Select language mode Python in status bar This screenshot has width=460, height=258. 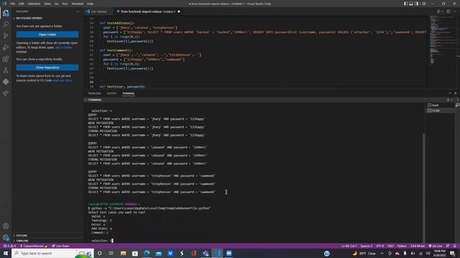(x=402, y=246)
